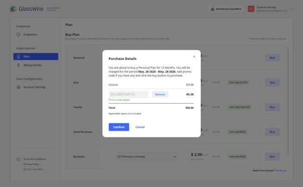Click the discount amount -$5.38
The image size is (303, 187).
tap(189, 94)
